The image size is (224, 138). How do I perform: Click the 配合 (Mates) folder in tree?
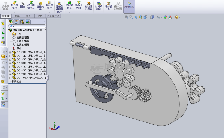point(19,81)
